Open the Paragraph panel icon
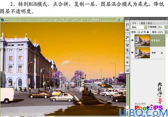 click(x=127, y=63)
